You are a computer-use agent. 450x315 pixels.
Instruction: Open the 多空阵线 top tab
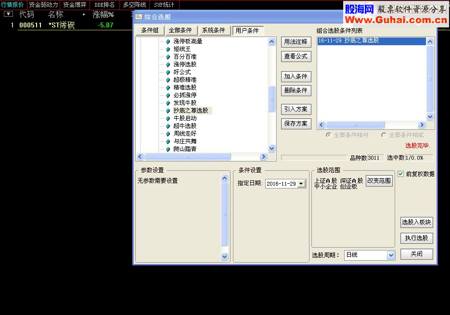pyautogui.click(x=135, y=5)
